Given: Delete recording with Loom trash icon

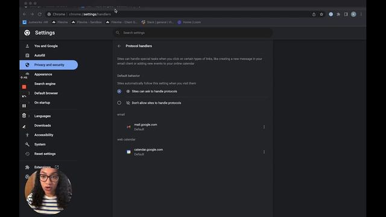Looking at the screenshot, I should click(24, 115).
